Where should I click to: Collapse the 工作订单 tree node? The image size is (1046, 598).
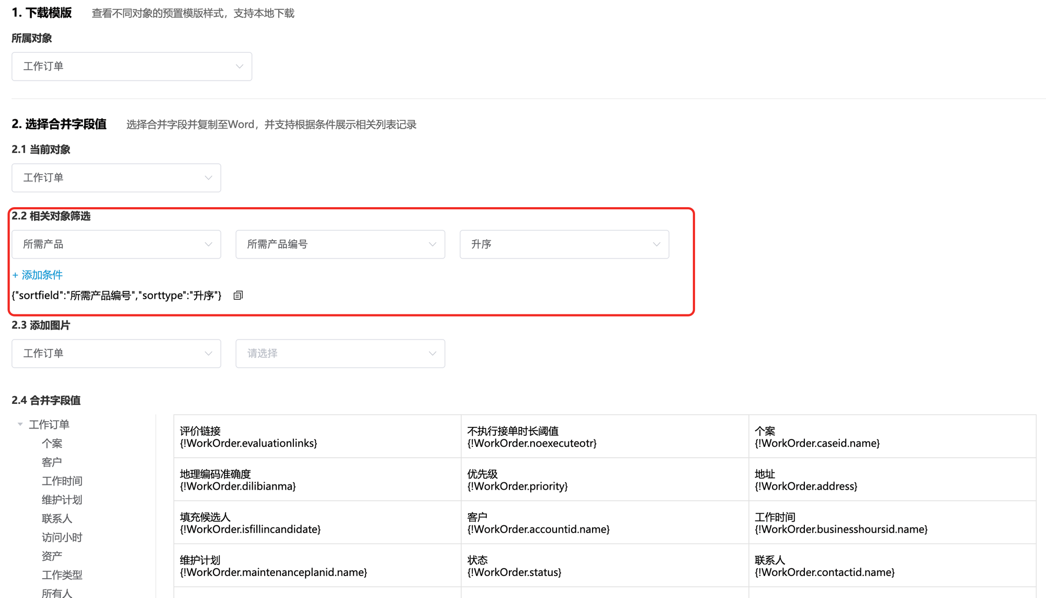point(20,424)
